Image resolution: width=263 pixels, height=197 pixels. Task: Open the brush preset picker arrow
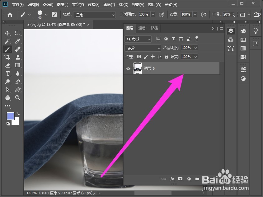click(x=46, y=15)
